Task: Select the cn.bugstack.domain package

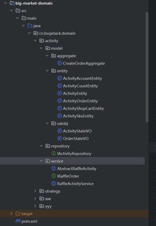Action: pyautogui.click(x=57, y=33)
